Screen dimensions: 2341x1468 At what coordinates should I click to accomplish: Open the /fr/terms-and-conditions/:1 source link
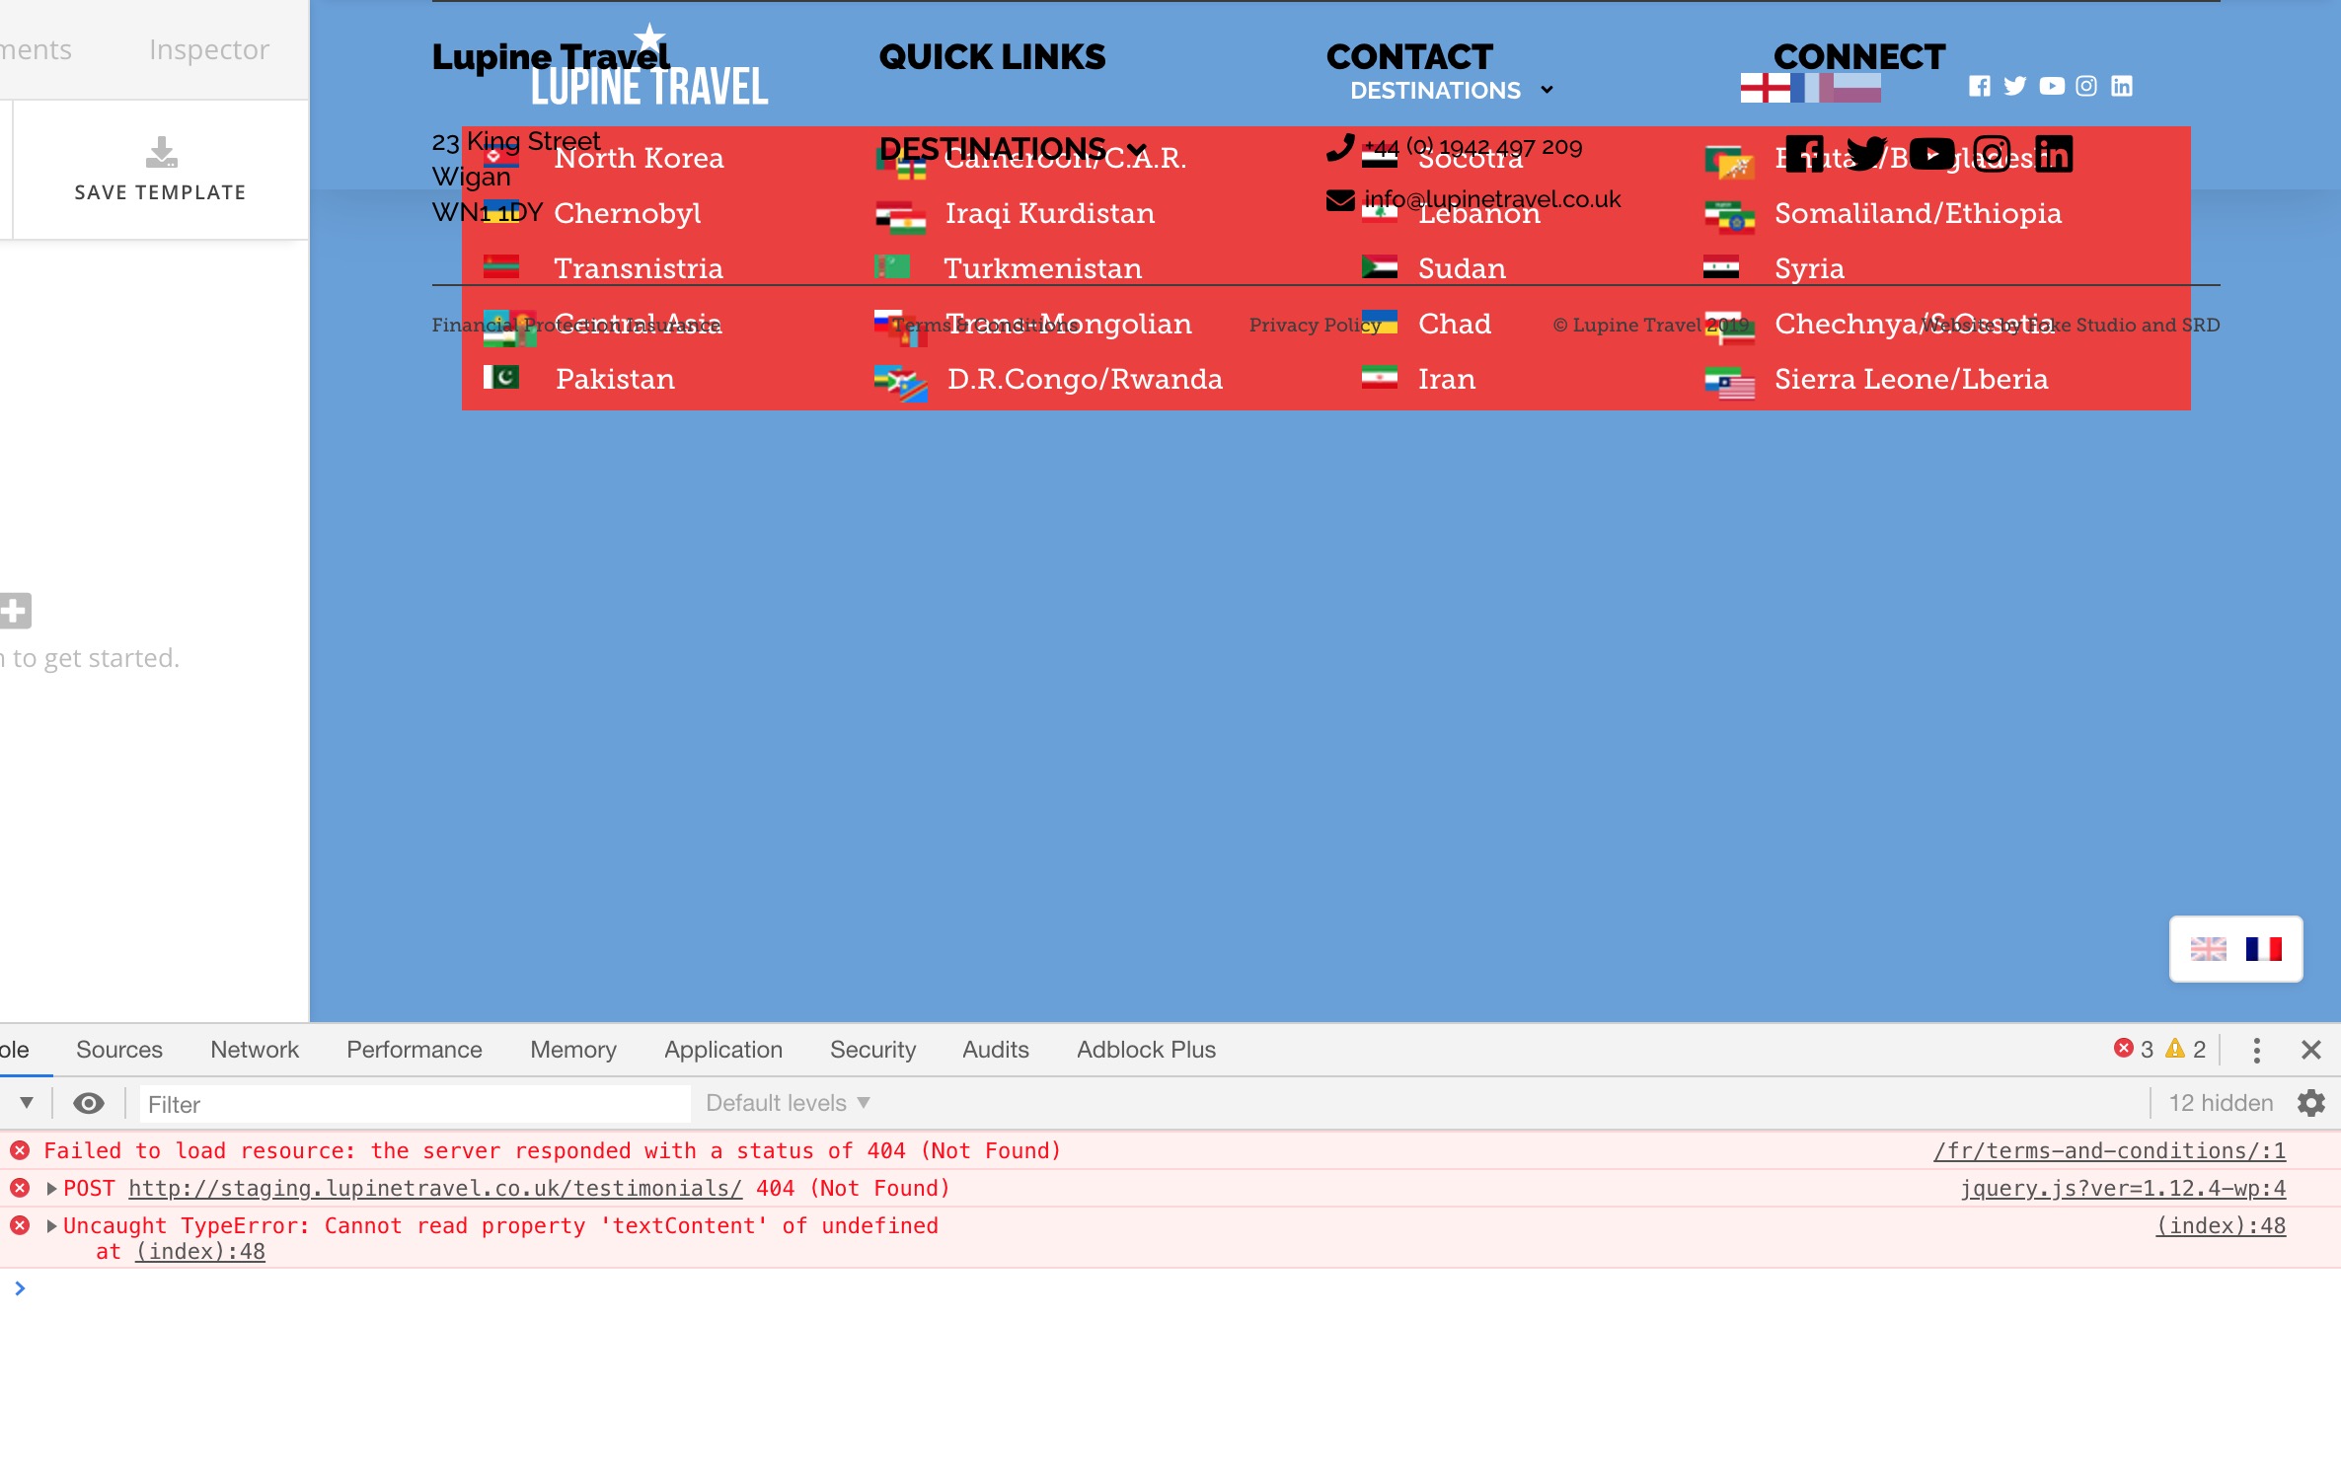pyautogui.click(x=2109, y=1151)
